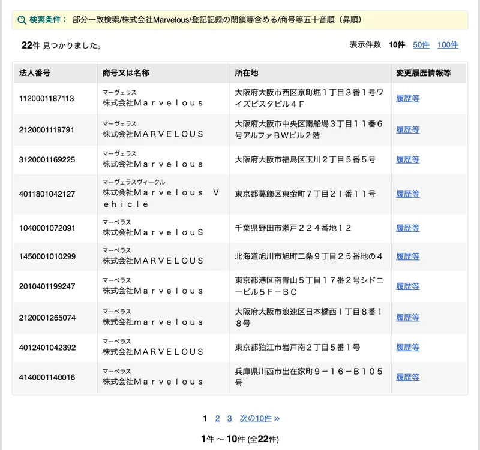
Task: Click the 南船場 アルファBWビル2階 address
Action: [308, 129]
